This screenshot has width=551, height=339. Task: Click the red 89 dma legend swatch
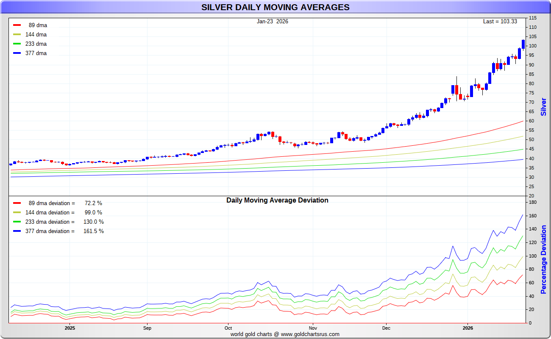pos(17,25)
